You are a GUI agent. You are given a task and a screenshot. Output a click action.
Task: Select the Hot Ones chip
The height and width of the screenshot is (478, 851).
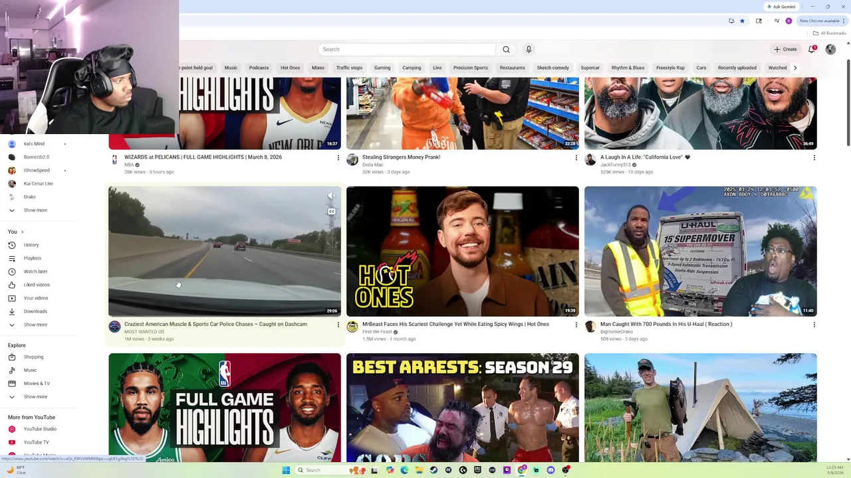290,68
